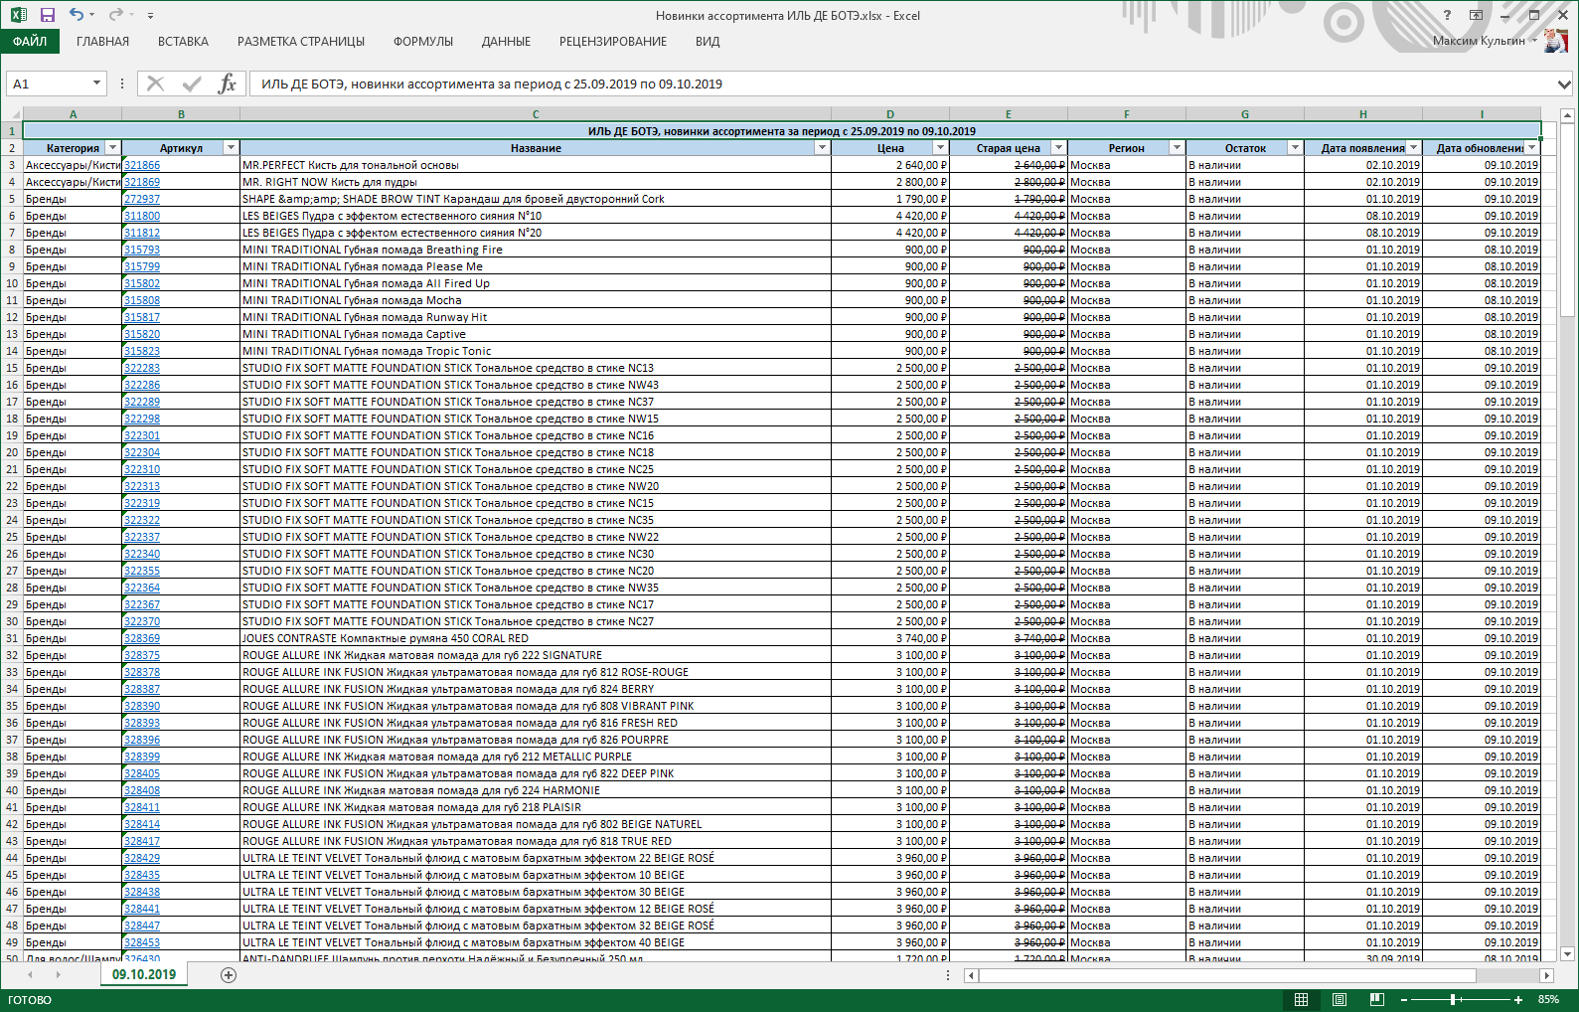Add a new sheet with plus icon
1579x1012 pixels.
coord(229,975)
